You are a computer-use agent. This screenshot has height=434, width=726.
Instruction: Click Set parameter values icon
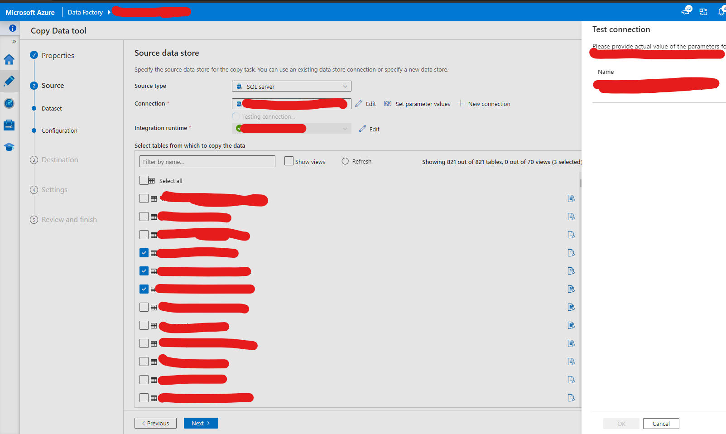pos(388,103)
